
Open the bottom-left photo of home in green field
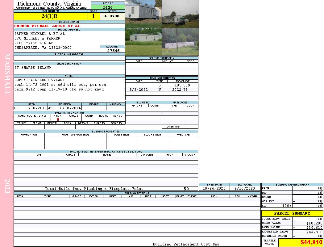point(143,42)
